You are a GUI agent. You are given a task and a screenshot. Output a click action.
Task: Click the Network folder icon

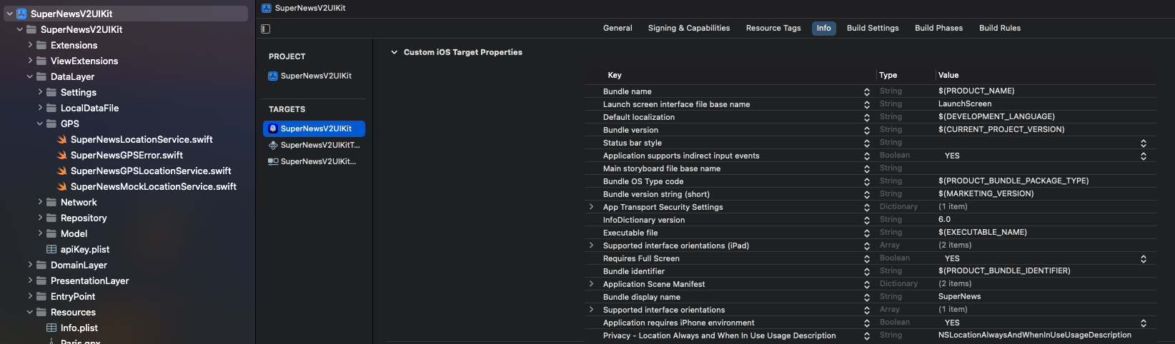point(51,202)
